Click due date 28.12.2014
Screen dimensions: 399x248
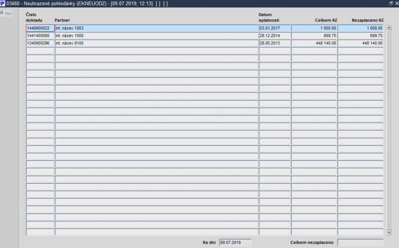coord(275,35)
